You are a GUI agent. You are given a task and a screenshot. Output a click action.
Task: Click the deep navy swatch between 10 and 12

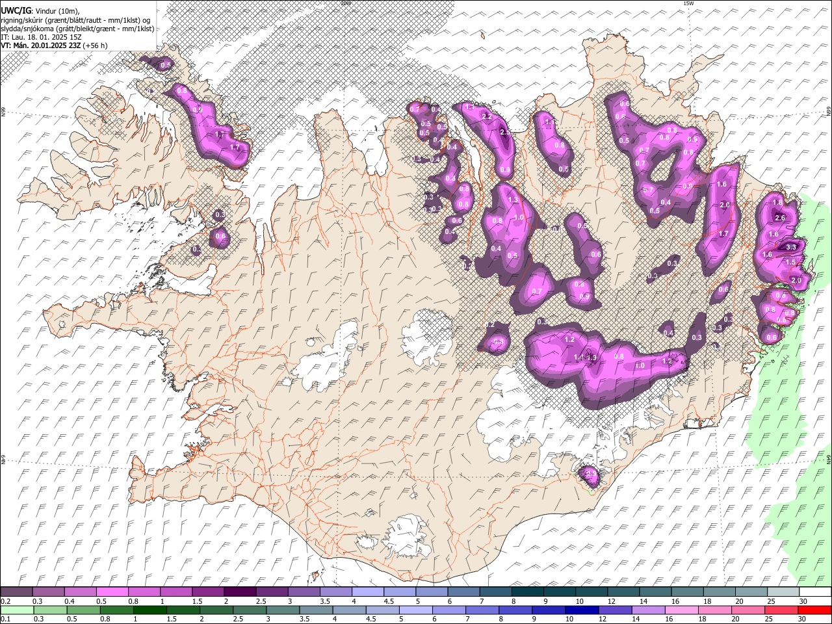581,610
